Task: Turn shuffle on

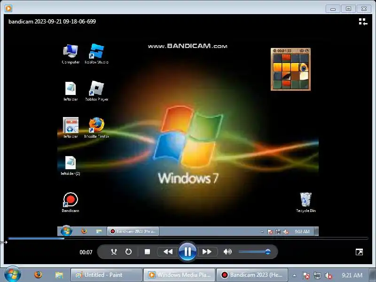Action: tap(114, 251)
